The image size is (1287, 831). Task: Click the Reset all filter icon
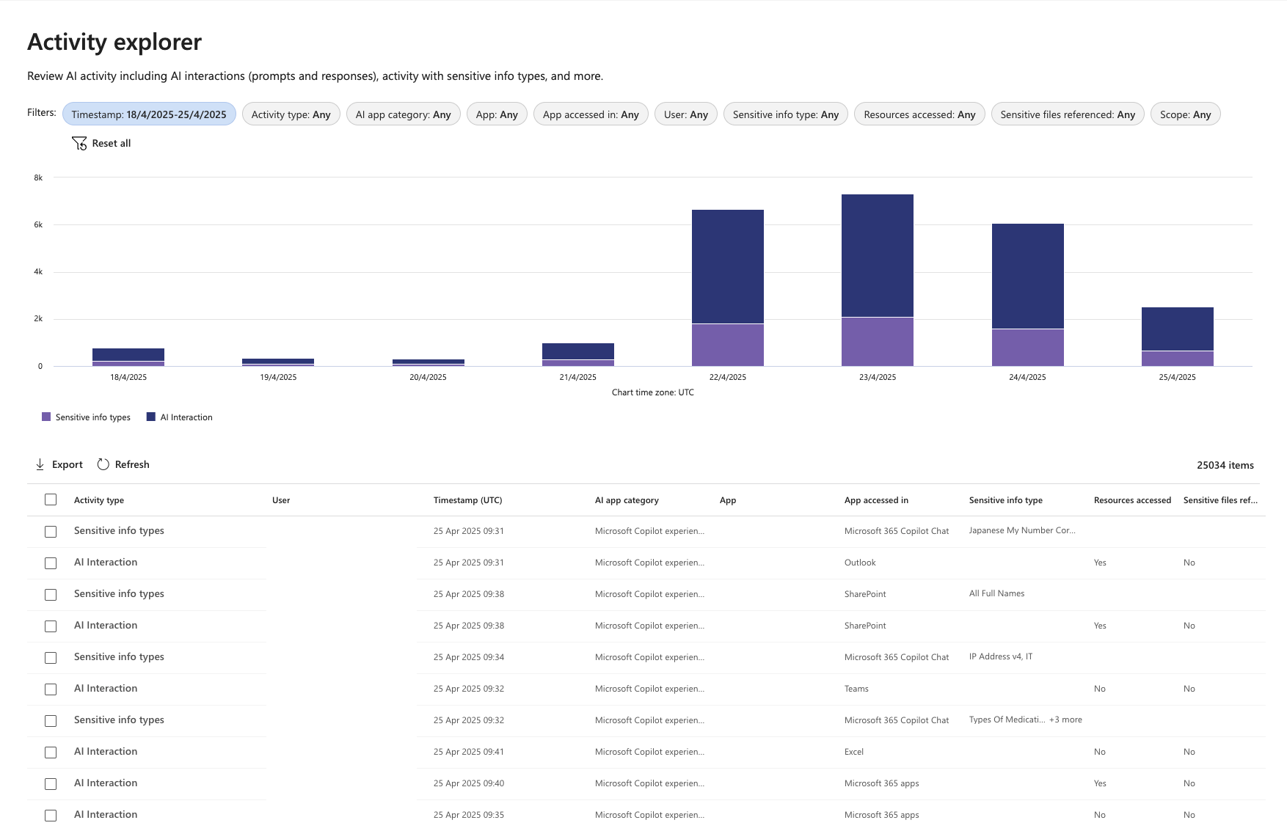79,143
